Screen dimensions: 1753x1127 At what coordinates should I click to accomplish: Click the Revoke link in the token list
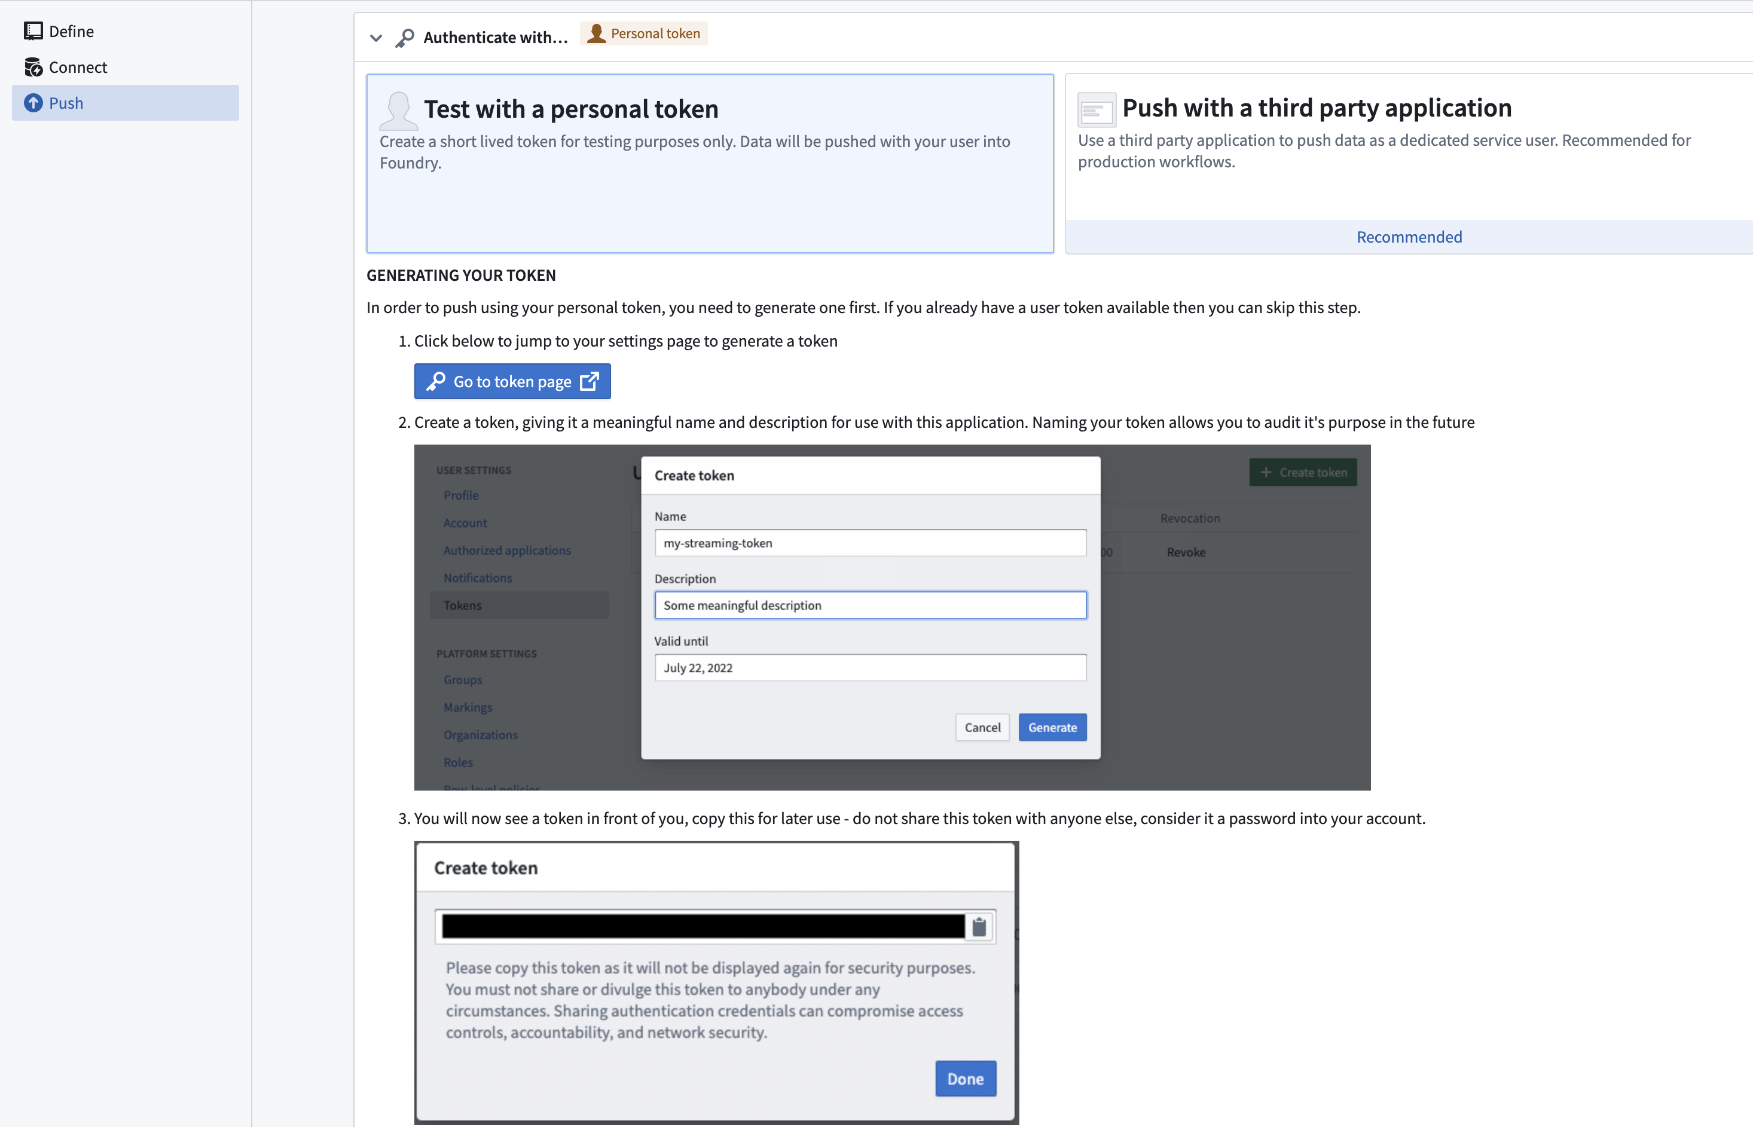pyautogui.click(x=1186, y=553)
